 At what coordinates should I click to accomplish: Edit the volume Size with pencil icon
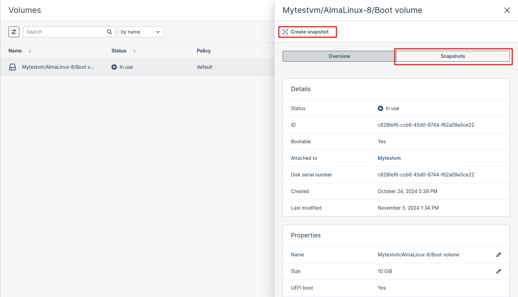pos(498,271)
